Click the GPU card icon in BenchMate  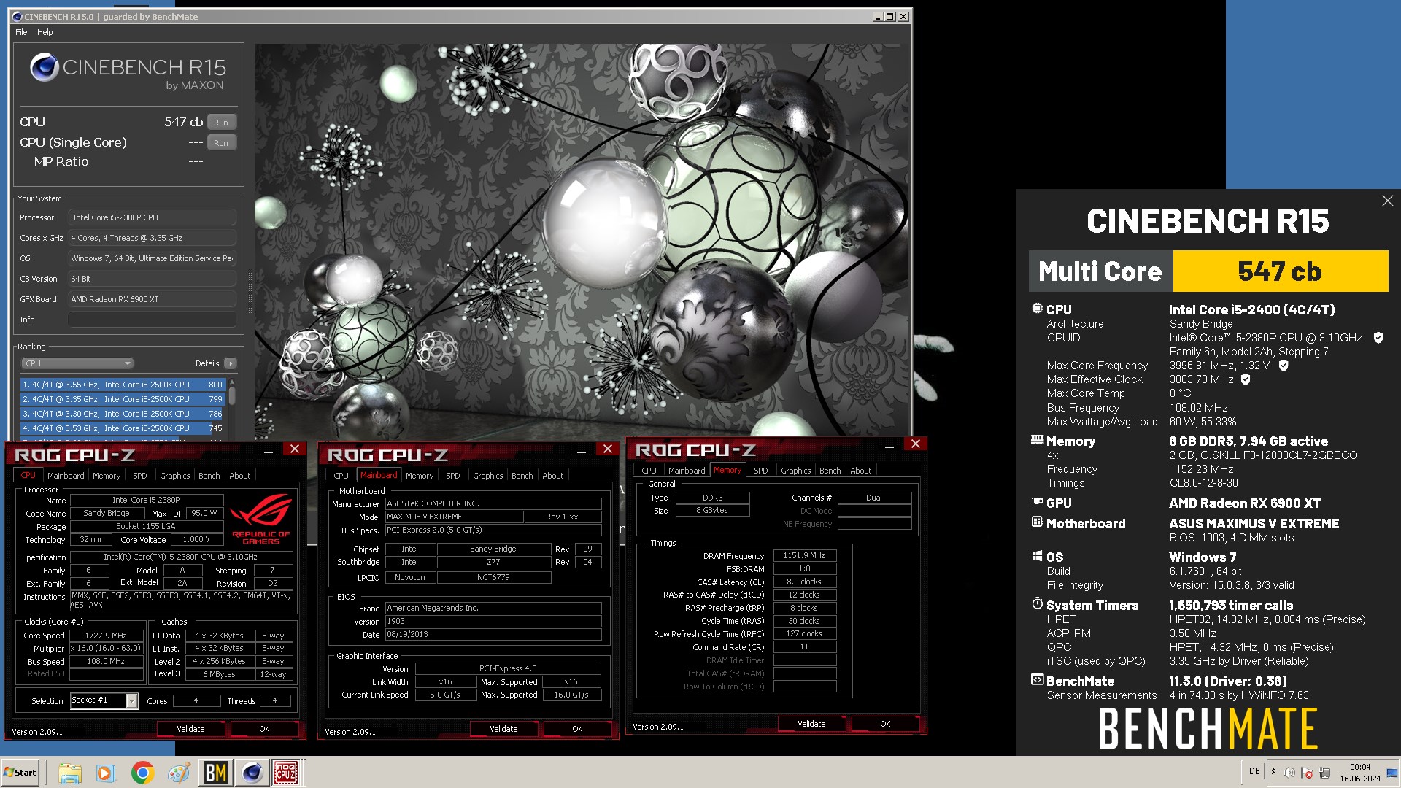click(x=1037, y=502)
